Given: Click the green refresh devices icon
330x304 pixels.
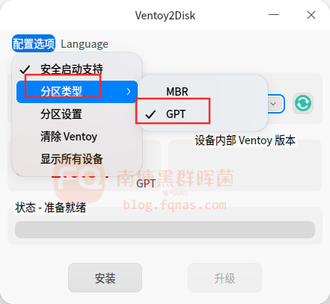Looking at the screenshot, I should (x=303, y=103).
